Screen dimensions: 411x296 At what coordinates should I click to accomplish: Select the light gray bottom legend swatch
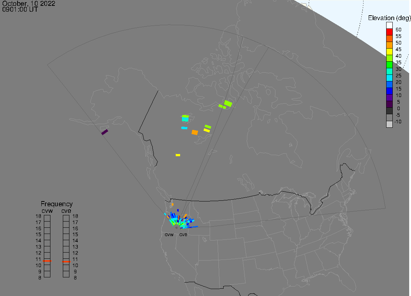pyautogui.click(x=389, y=124)
